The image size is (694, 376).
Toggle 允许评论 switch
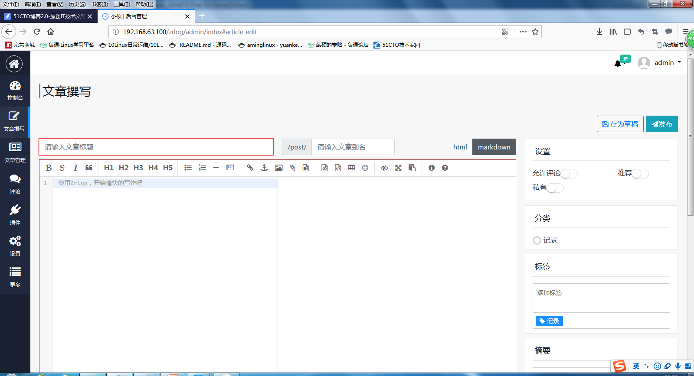[x=569, y=174]
